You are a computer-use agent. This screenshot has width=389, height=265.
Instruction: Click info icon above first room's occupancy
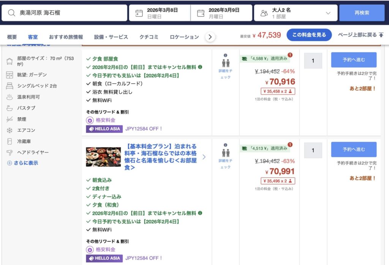pos(226,55)
